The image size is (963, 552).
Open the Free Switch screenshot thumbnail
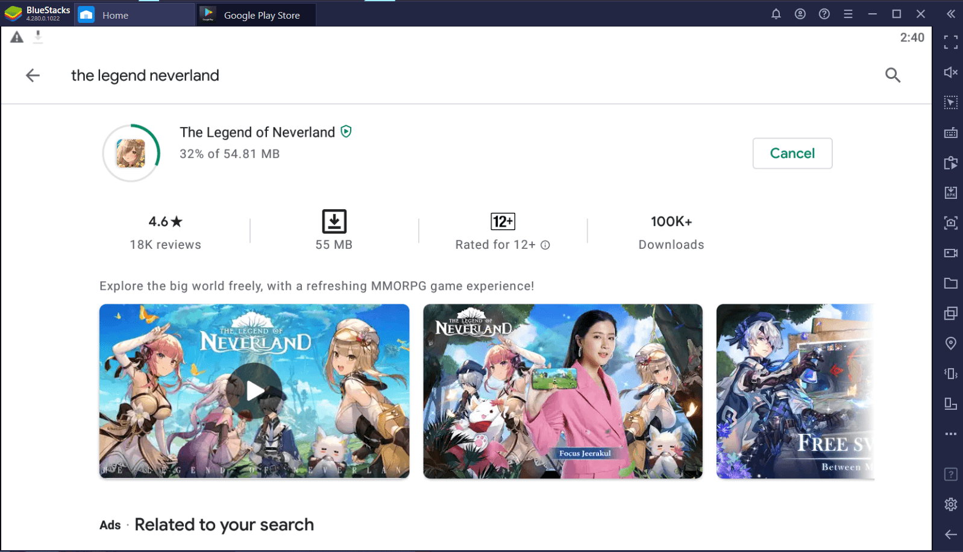tap(795, 391)
